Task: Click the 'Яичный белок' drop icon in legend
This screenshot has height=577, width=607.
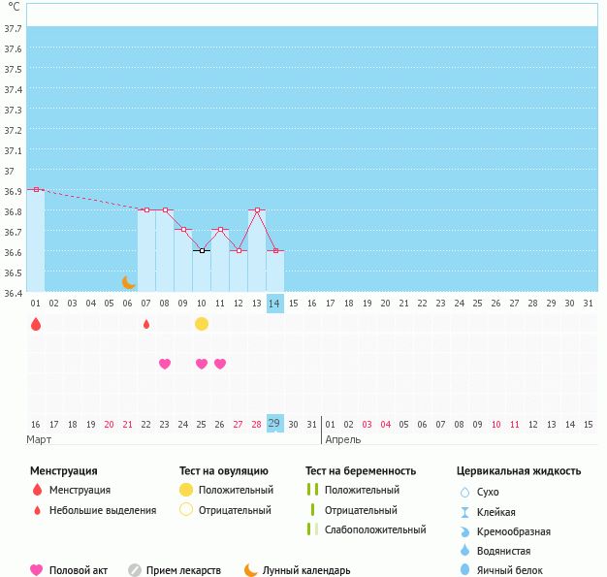Action: click(464, 570)
